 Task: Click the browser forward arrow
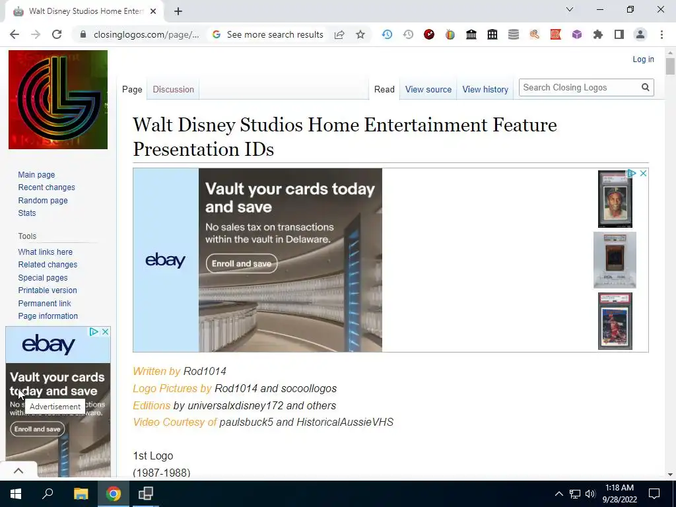[x=36, y=34]
